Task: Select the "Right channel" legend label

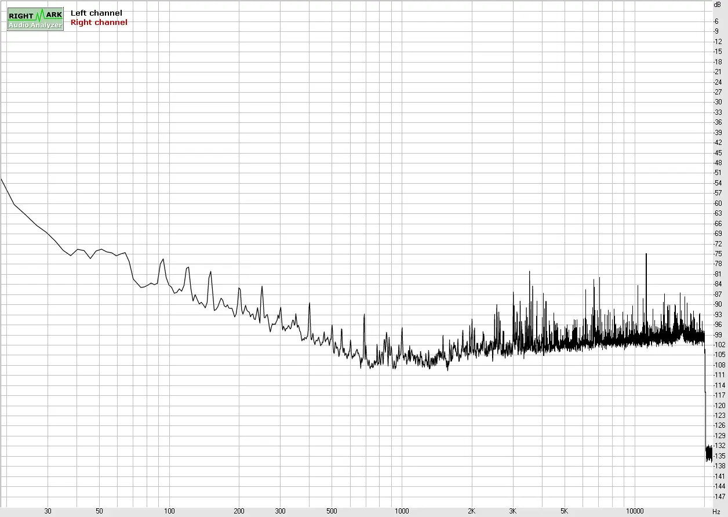Action: (x=99, y=22)
